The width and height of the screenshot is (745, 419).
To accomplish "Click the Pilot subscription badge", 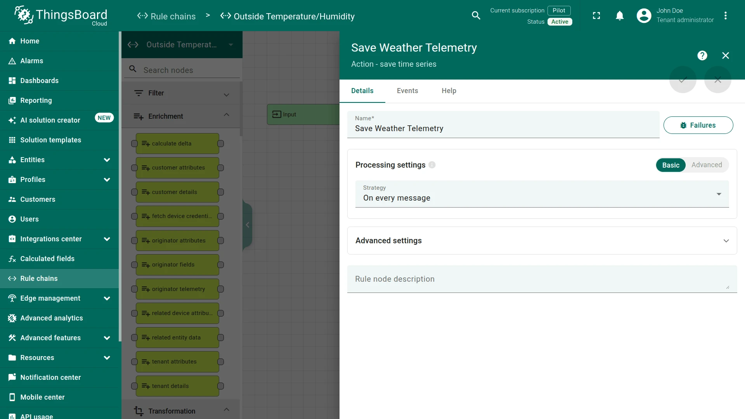I will (x=559, y=10).
